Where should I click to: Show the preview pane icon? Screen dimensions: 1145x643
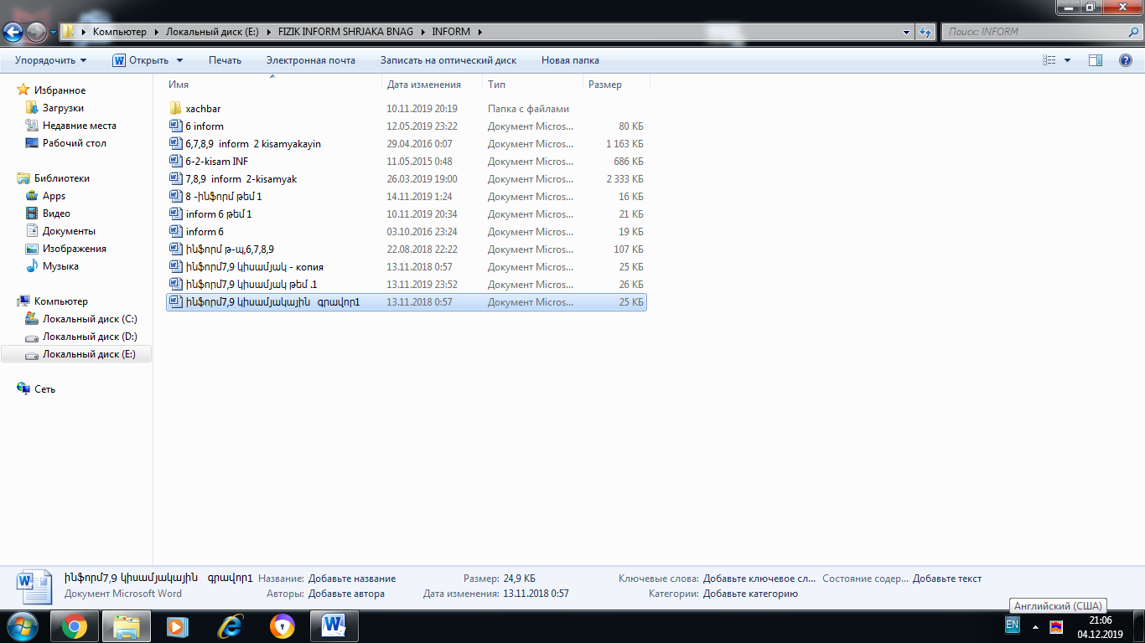tap(1095, 60)
